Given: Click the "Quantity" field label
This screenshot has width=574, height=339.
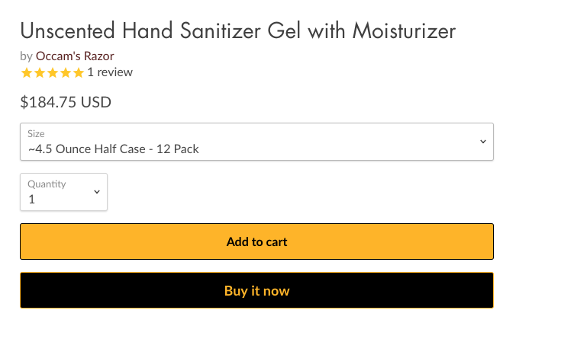Looking at the screenshot, I should coord(47,184).
